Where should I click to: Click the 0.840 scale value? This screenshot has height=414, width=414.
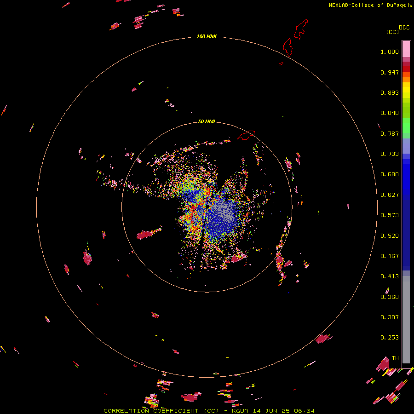pos(390,113)
